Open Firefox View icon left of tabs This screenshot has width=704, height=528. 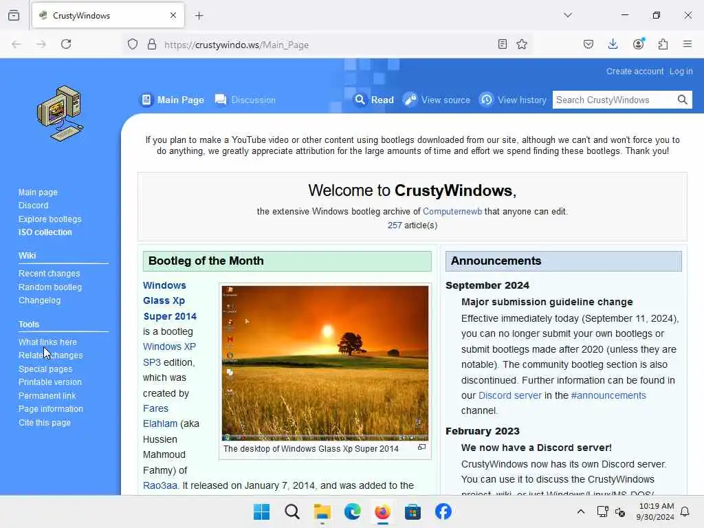14,15
